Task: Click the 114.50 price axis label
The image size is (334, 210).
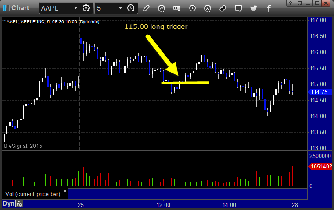Action: pos(318,100)
